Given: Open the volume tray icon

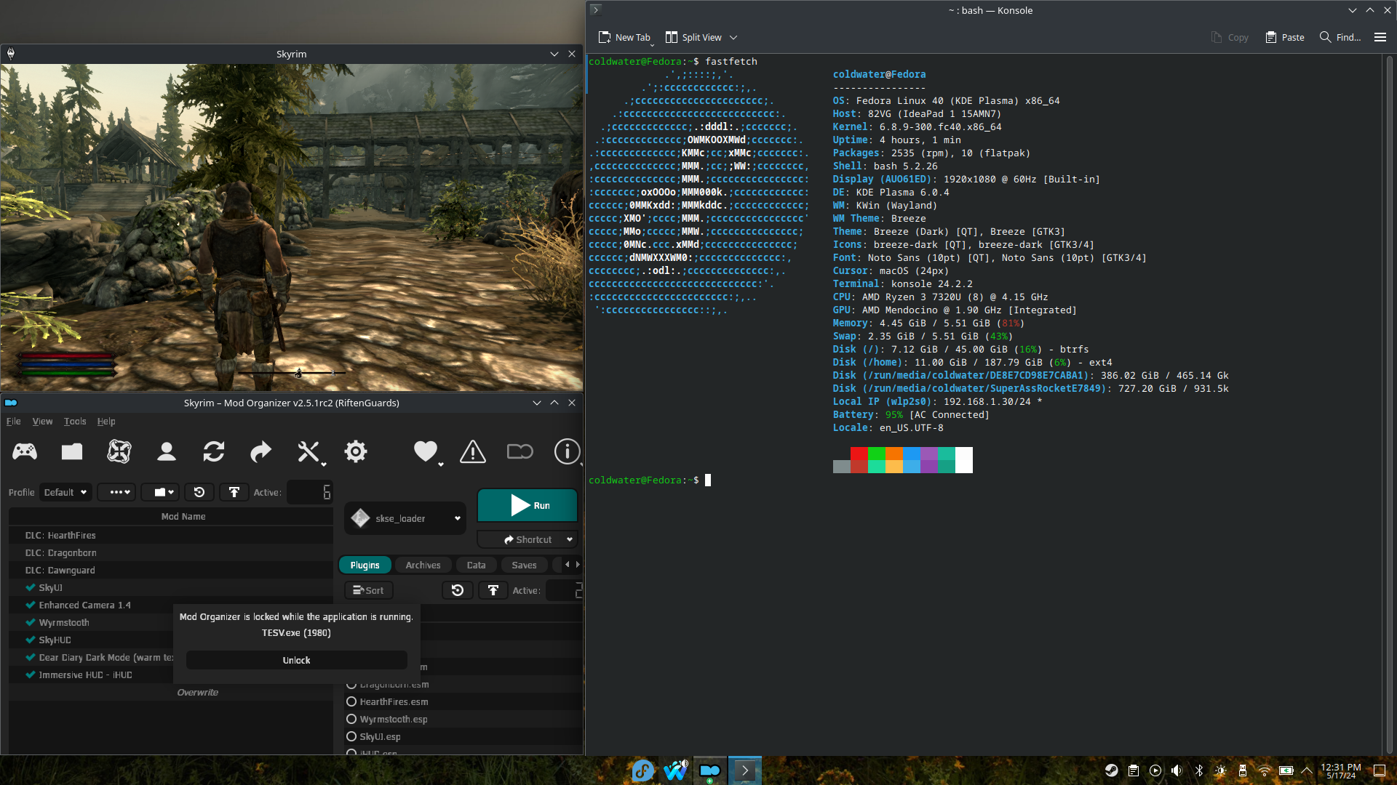Looking at the screenshot, I should (x=1177, y=770).
